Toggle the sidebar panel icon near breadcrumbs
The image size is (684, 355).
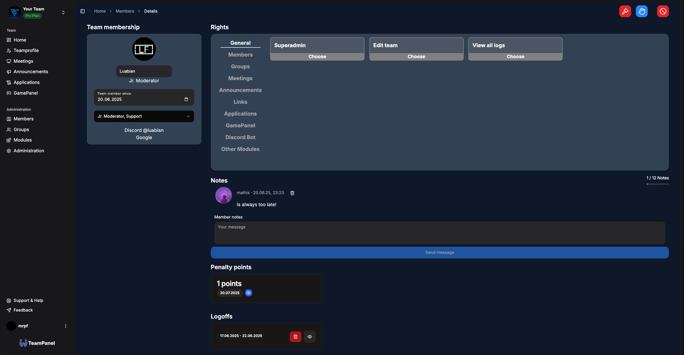(x=82, y=11)
